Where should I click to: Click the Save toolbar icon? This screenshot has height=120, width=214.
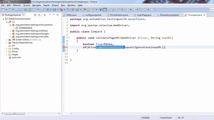[x=16, y=10]
